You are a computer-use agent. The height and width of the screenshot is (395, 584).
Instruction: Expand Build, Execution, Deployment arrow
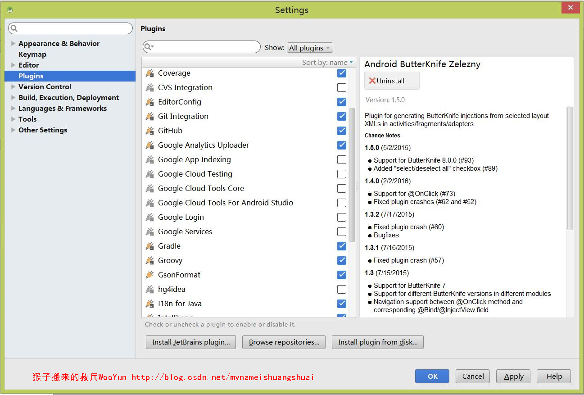13,98
